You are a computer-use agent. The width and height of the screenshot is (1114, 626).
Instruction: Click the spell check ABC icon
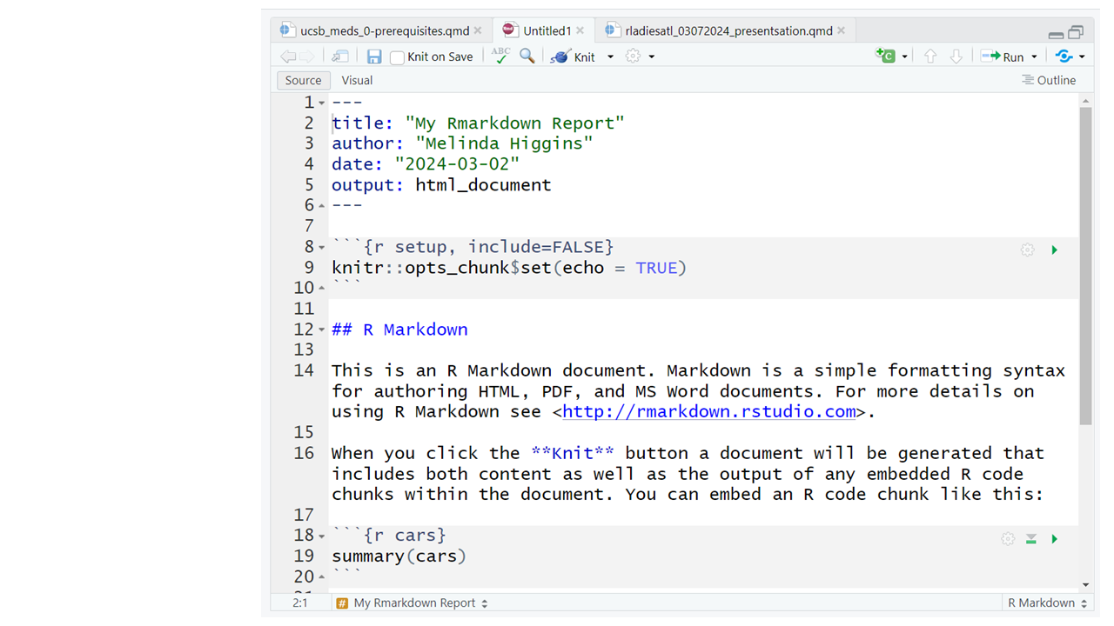coord(500,56)
